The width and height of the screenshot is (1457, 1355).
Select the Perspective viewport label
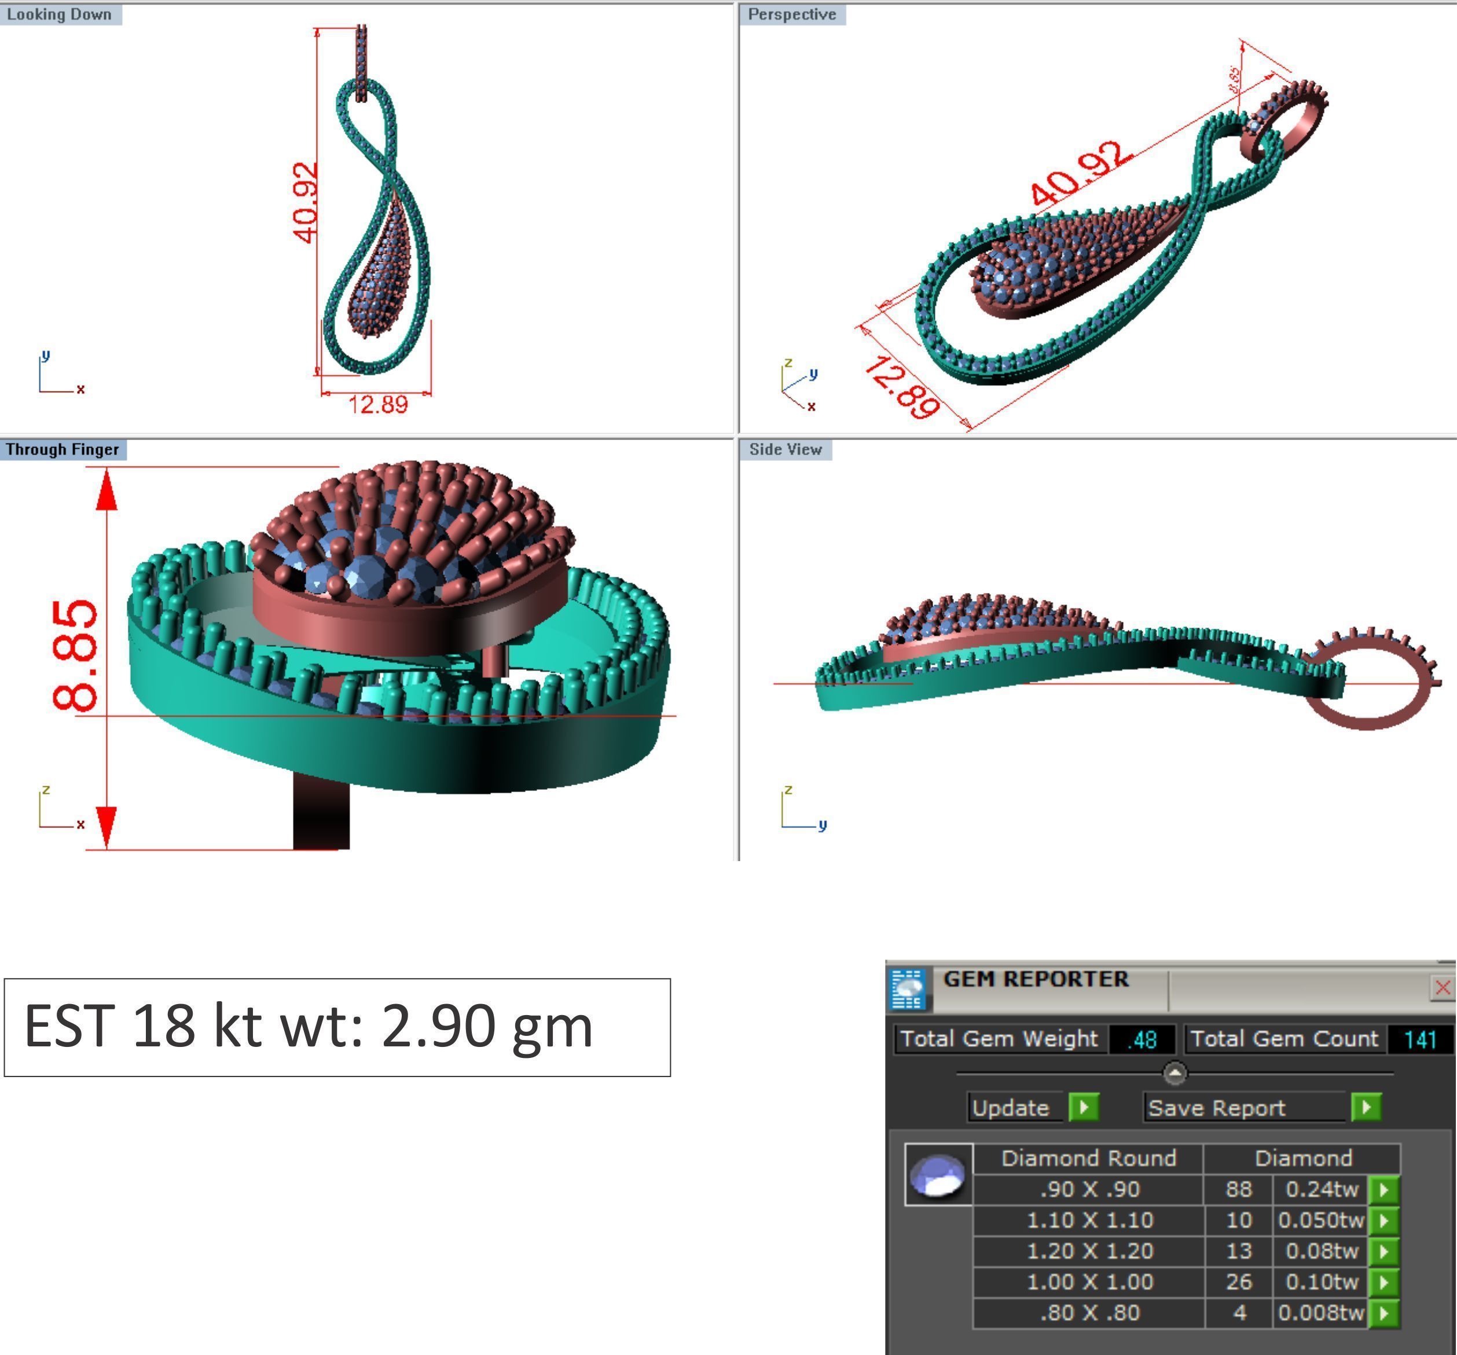(x=792, y=14)
